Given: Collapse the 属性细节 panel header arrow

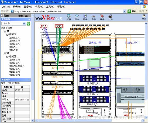Looking at the screenshot, I should 29,80.
